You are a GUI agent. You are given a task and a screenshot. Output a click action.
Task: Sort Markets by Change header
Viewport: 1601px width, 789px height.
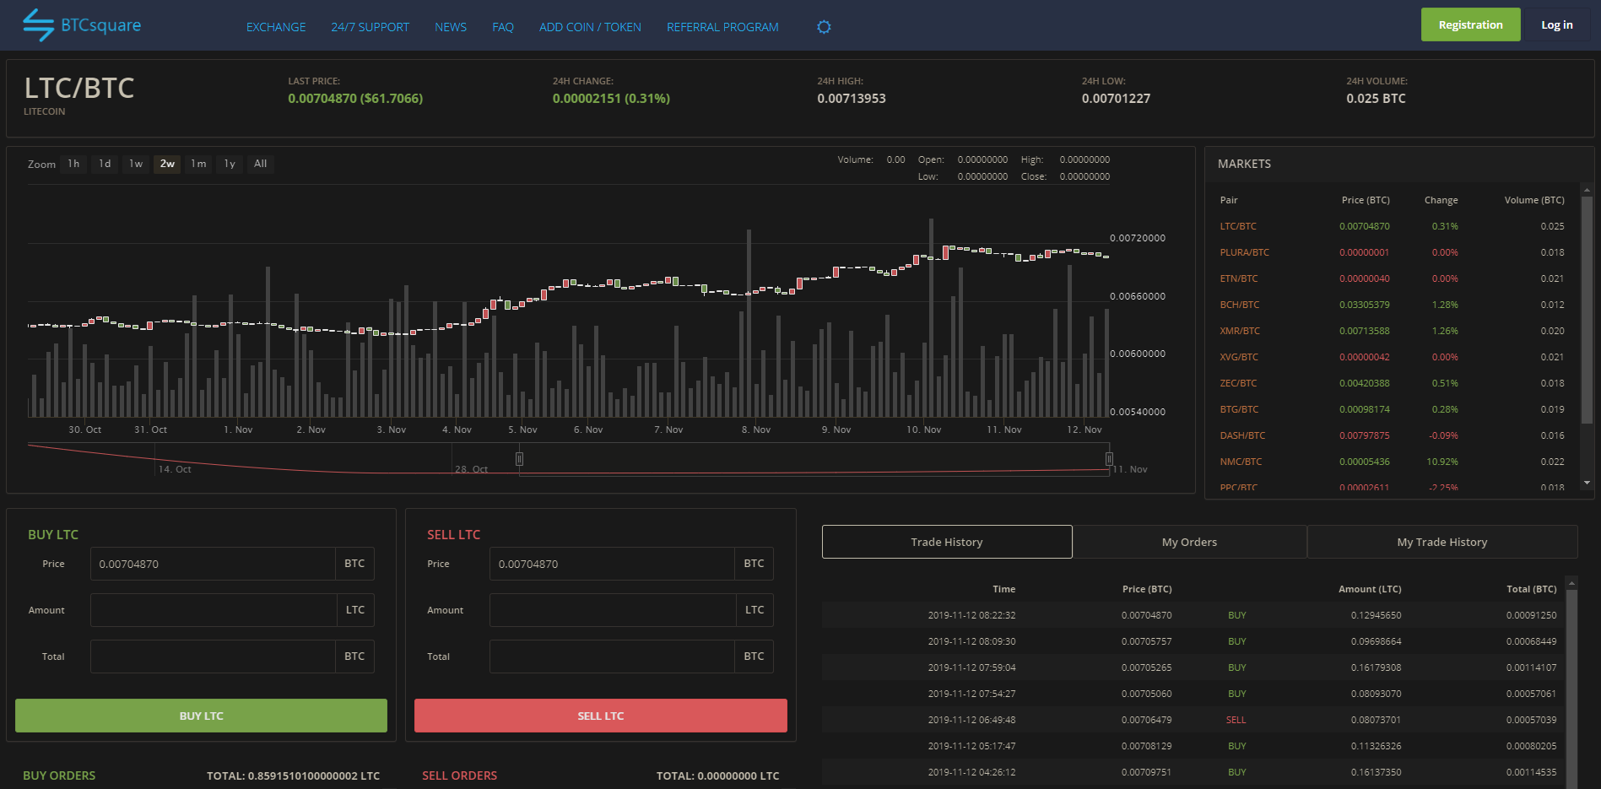(1441, 200)
